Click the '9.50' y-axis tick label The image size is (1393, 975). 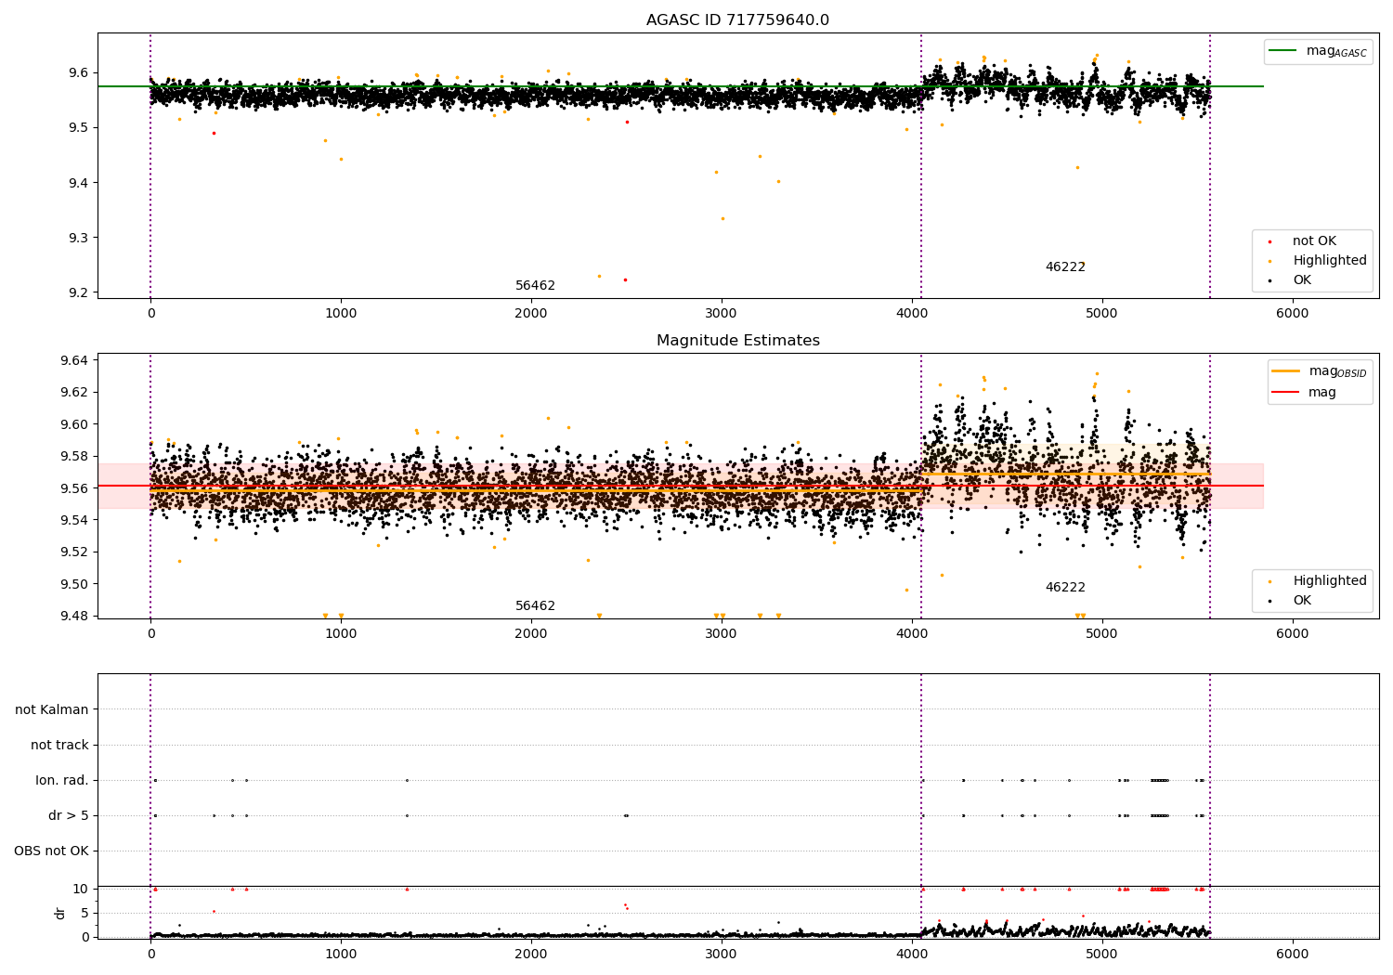pos(74,584)
